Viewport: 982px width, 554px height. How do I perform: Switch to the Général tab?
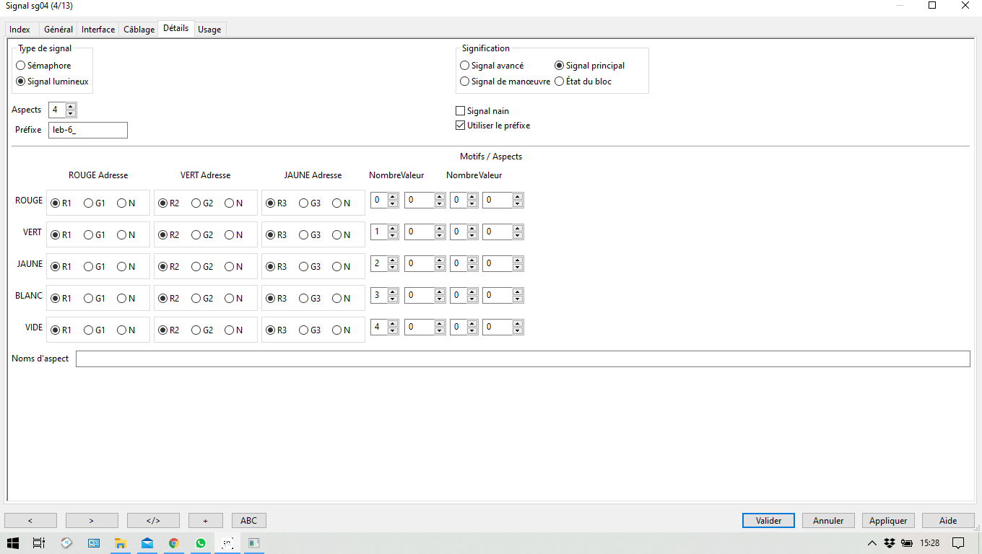tap(58, 30)
